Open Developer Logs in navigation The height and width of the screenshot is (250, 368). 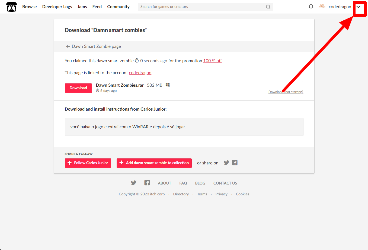pos(57,7)
